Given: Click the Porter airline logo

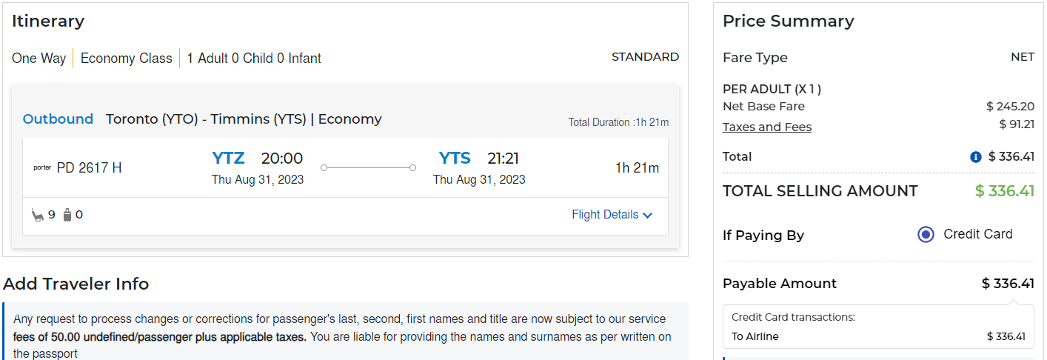Looking at the screenshot, I should tap(42, 168).
